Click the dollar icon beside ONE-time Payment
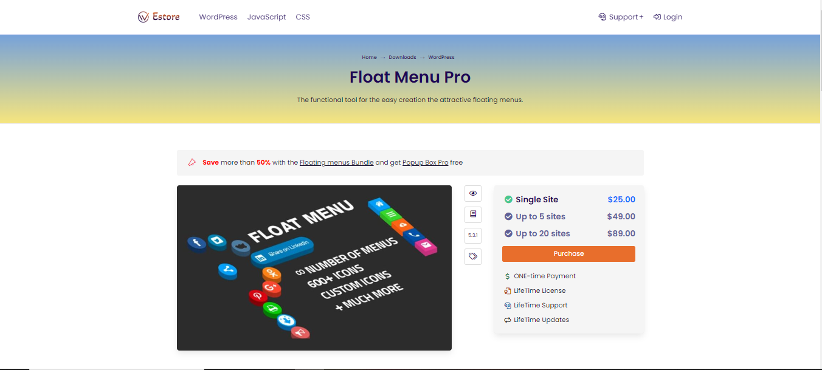Screen dimensions: 822x370 click(x=507, y=276)
